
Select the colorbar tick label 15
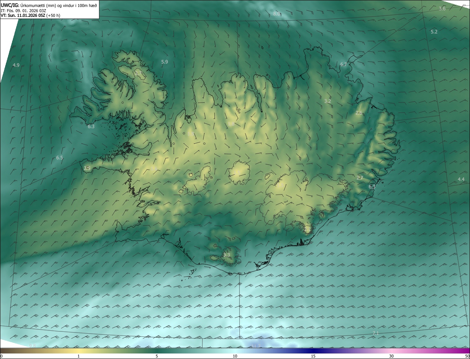(313, 356)
